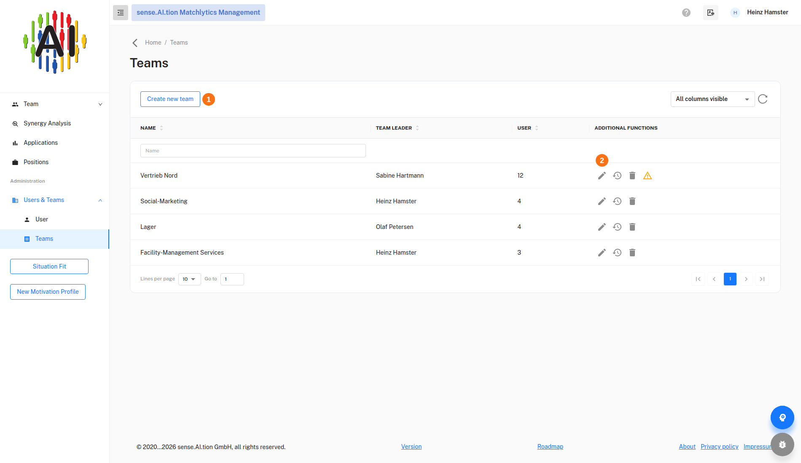Go back using the breadcrumb arrow
The width and height of the screenshot is (801, 463).
point(135,43)
